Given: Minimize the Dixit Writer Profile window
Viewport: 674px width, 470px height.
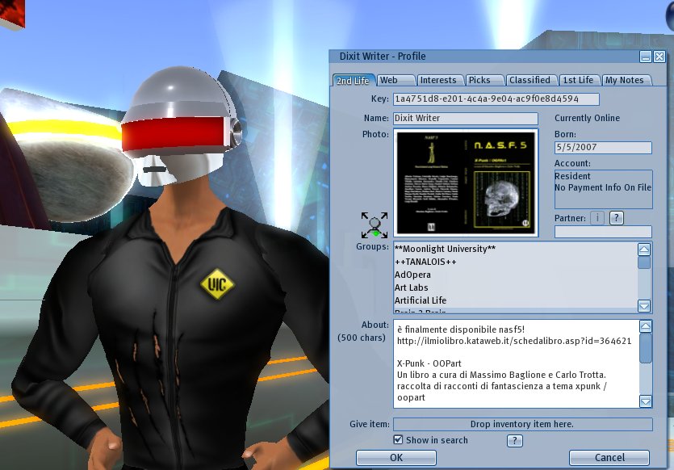Looking at the screenshot, I should (645, 57).
